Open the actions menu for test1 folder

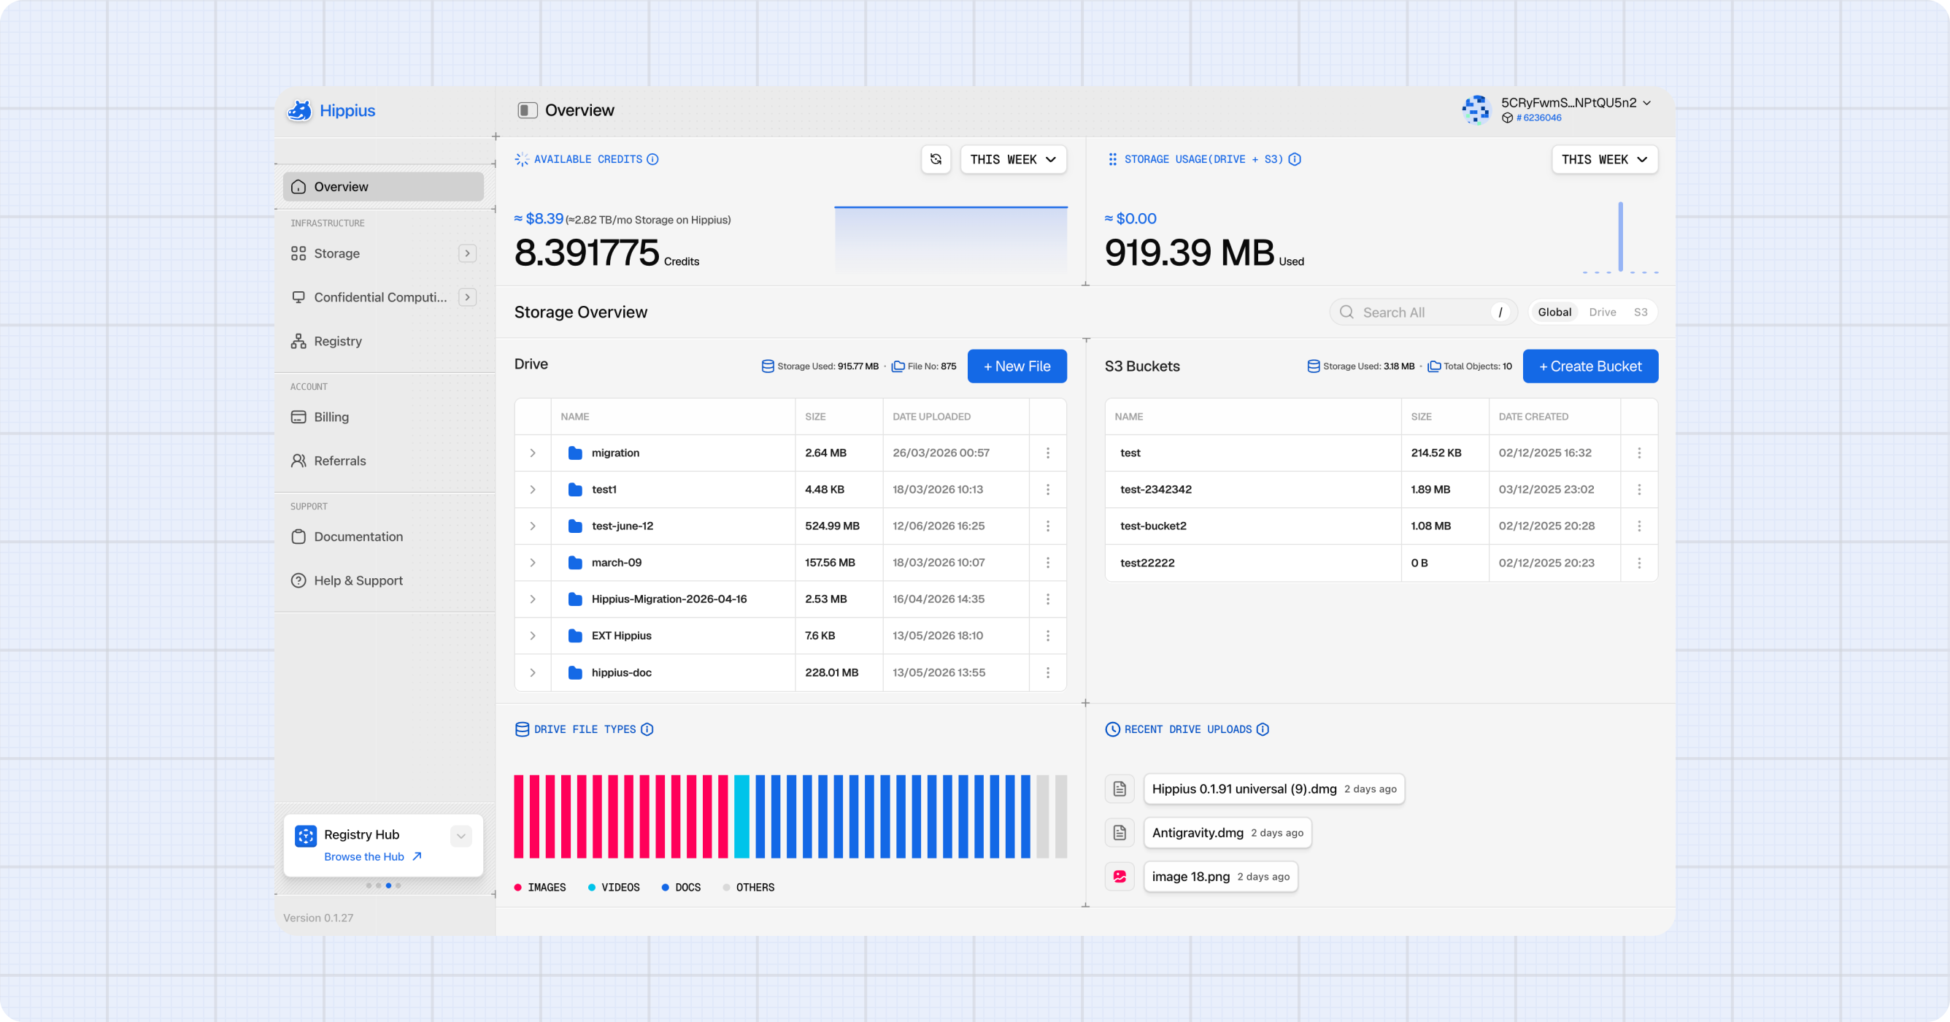1049,490
